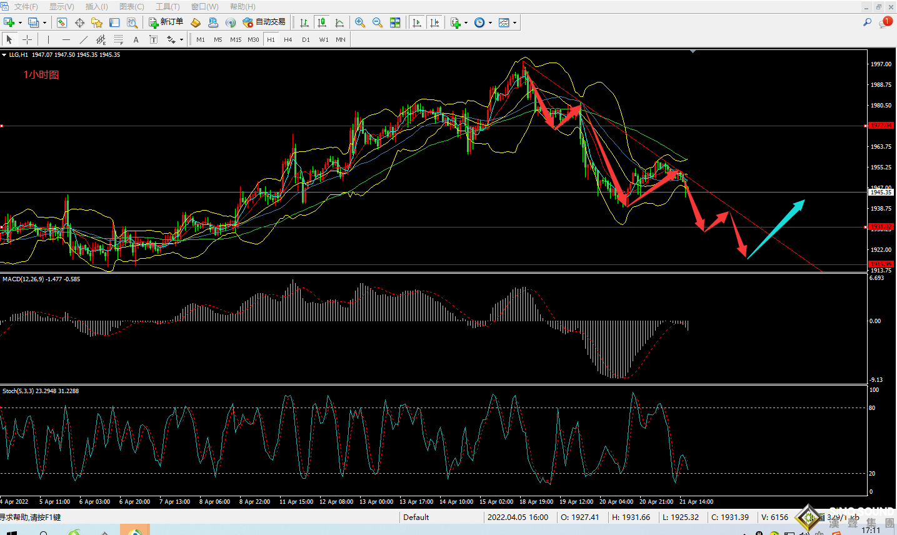Open the notifications chat bubble
The image size is (897, 535).
pos(884,22)
